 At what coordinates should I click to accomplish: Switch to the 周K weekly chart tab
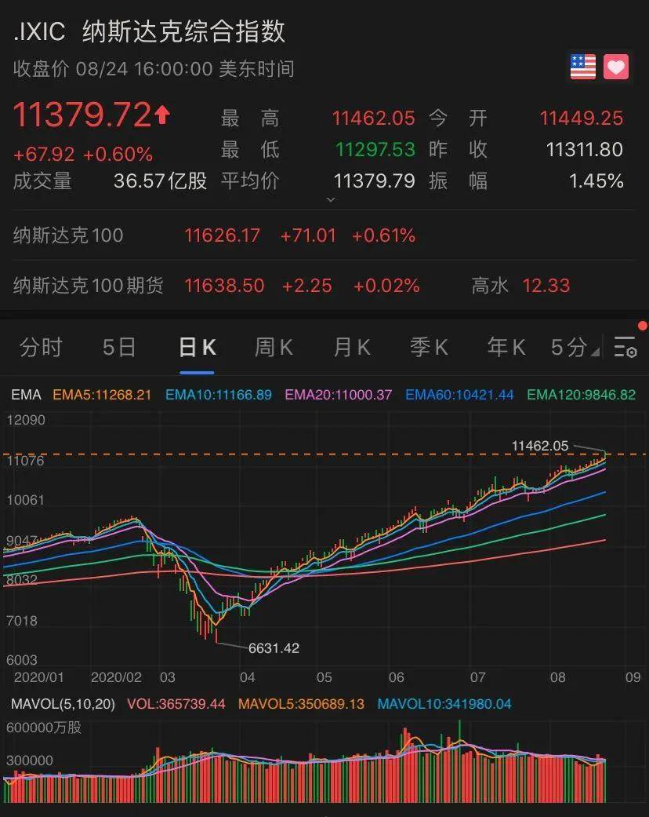[x=273, y=347]
